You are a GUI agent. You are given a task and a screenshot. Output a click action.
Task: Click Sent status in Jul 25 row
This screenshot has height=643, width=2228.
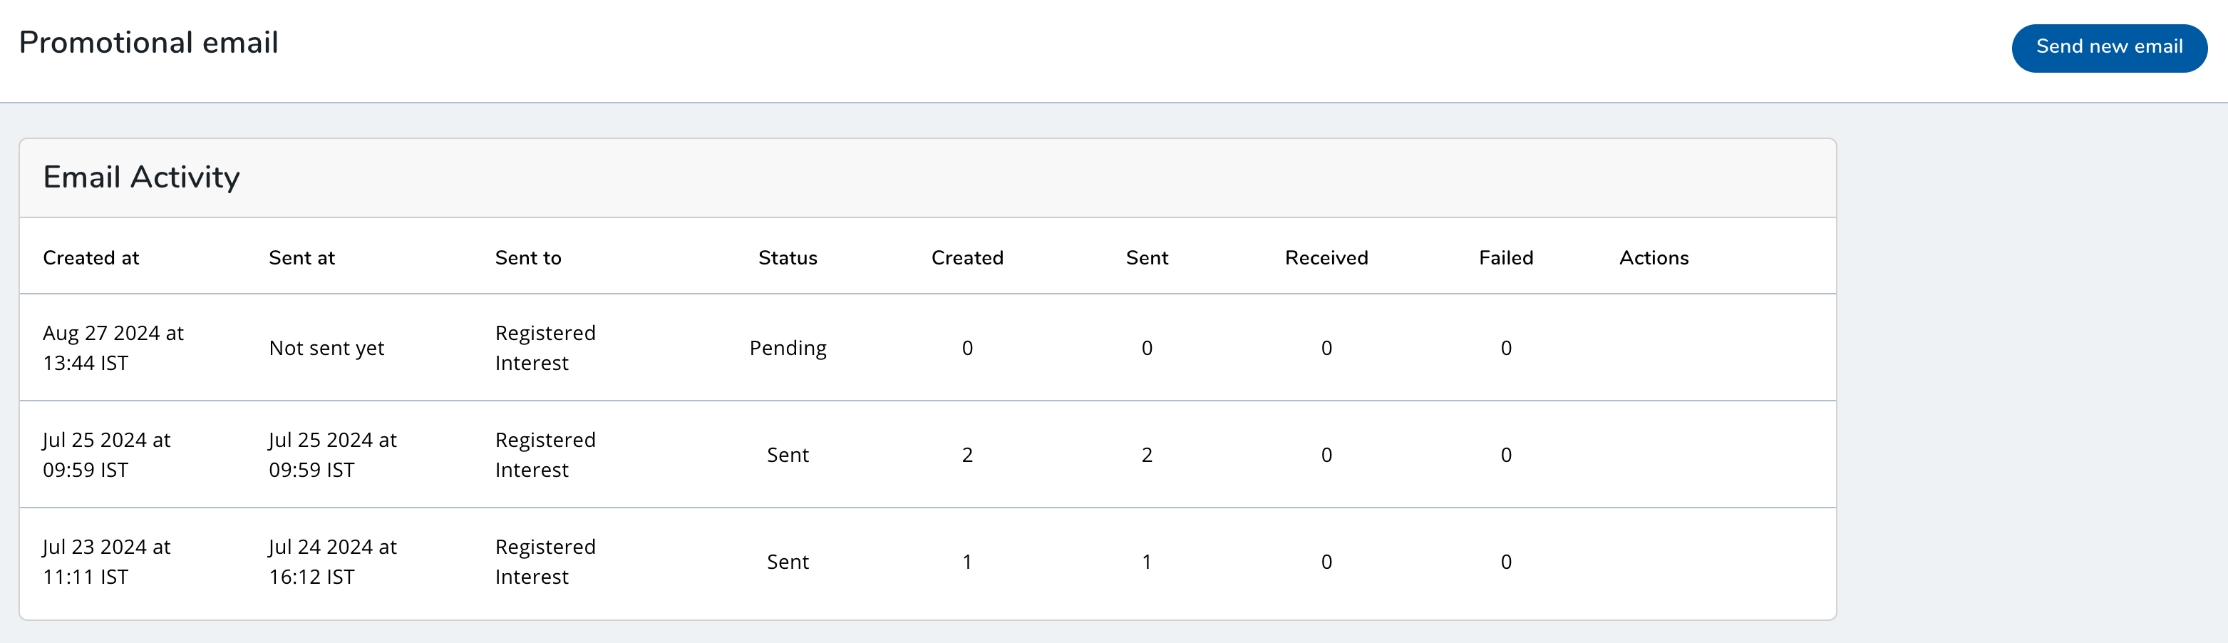click(x=787, y=456)
